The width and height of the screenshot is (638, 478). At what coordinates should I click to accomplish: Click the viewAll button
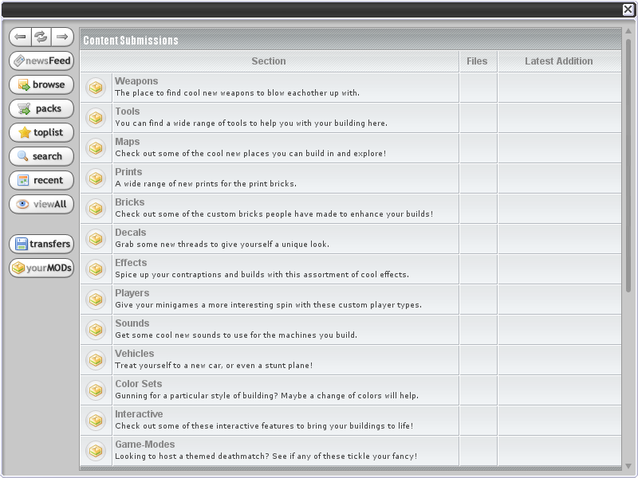click(x=41, y=204)
